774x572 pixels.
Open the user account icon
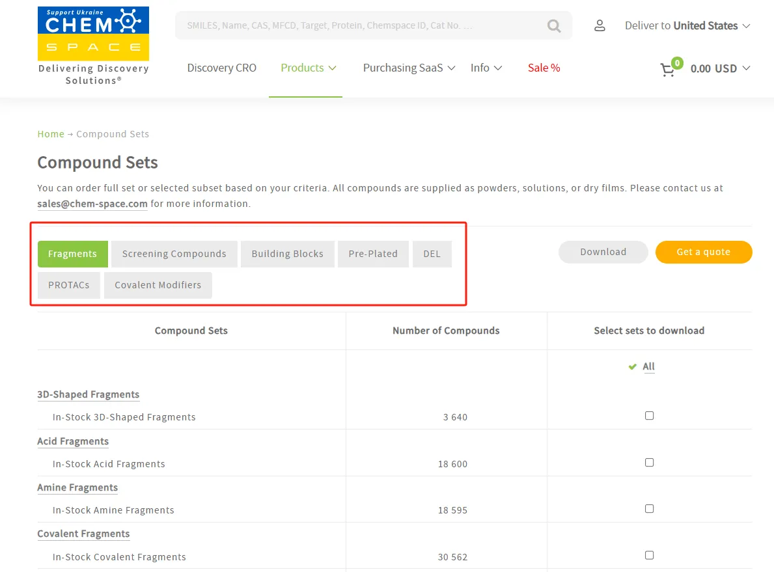pos(600,25)
